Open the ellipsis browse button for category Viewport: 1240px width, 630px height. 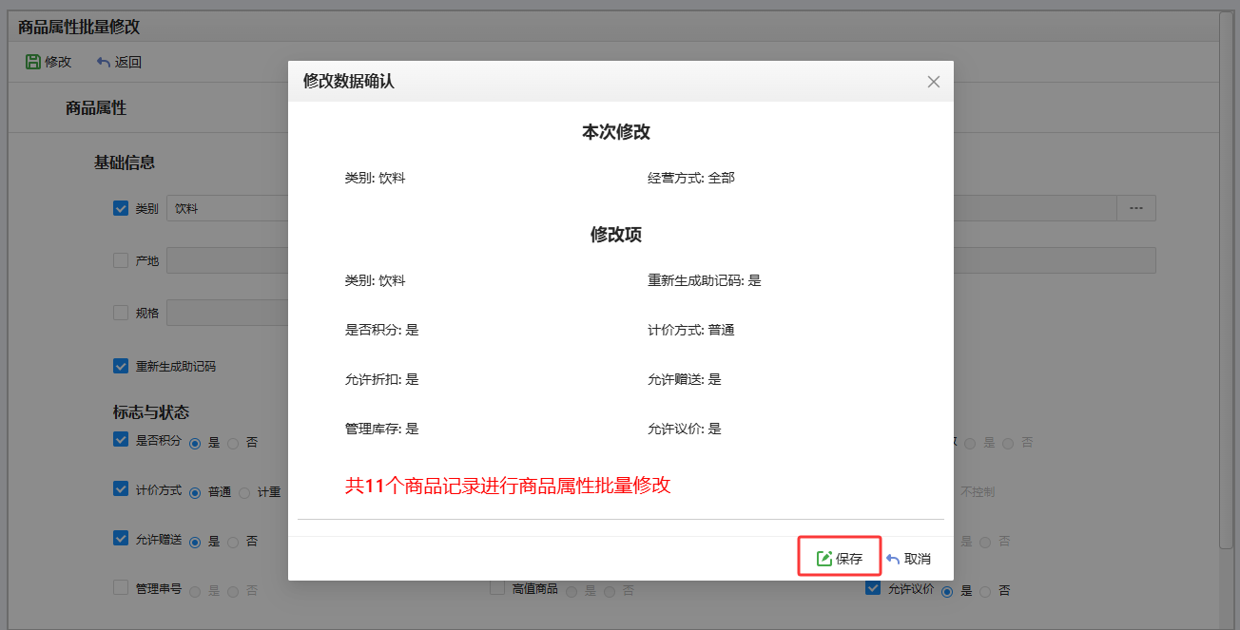(1135, 208)
